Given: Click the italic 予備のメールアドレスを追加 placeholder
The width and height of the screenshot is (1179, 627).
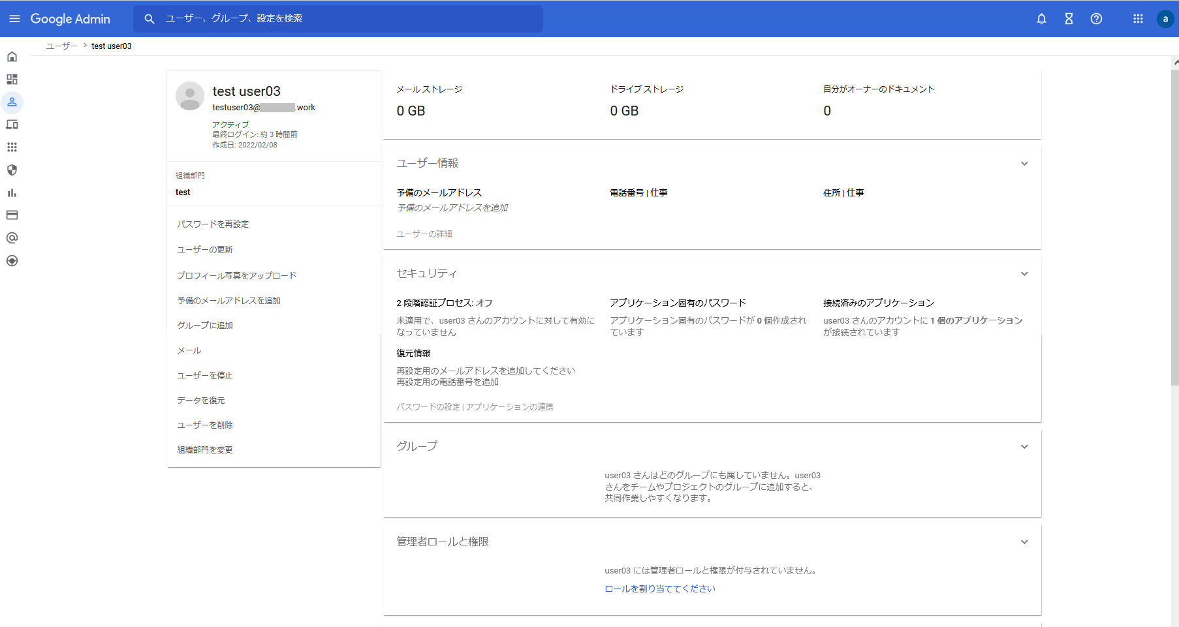Looking at the screenshot, I should (x=452, y=208).
